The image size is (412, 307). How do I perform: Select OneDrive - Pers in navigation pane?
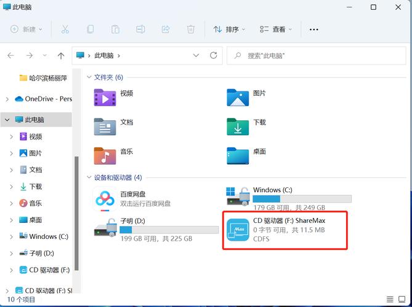[x=43, y=99]
